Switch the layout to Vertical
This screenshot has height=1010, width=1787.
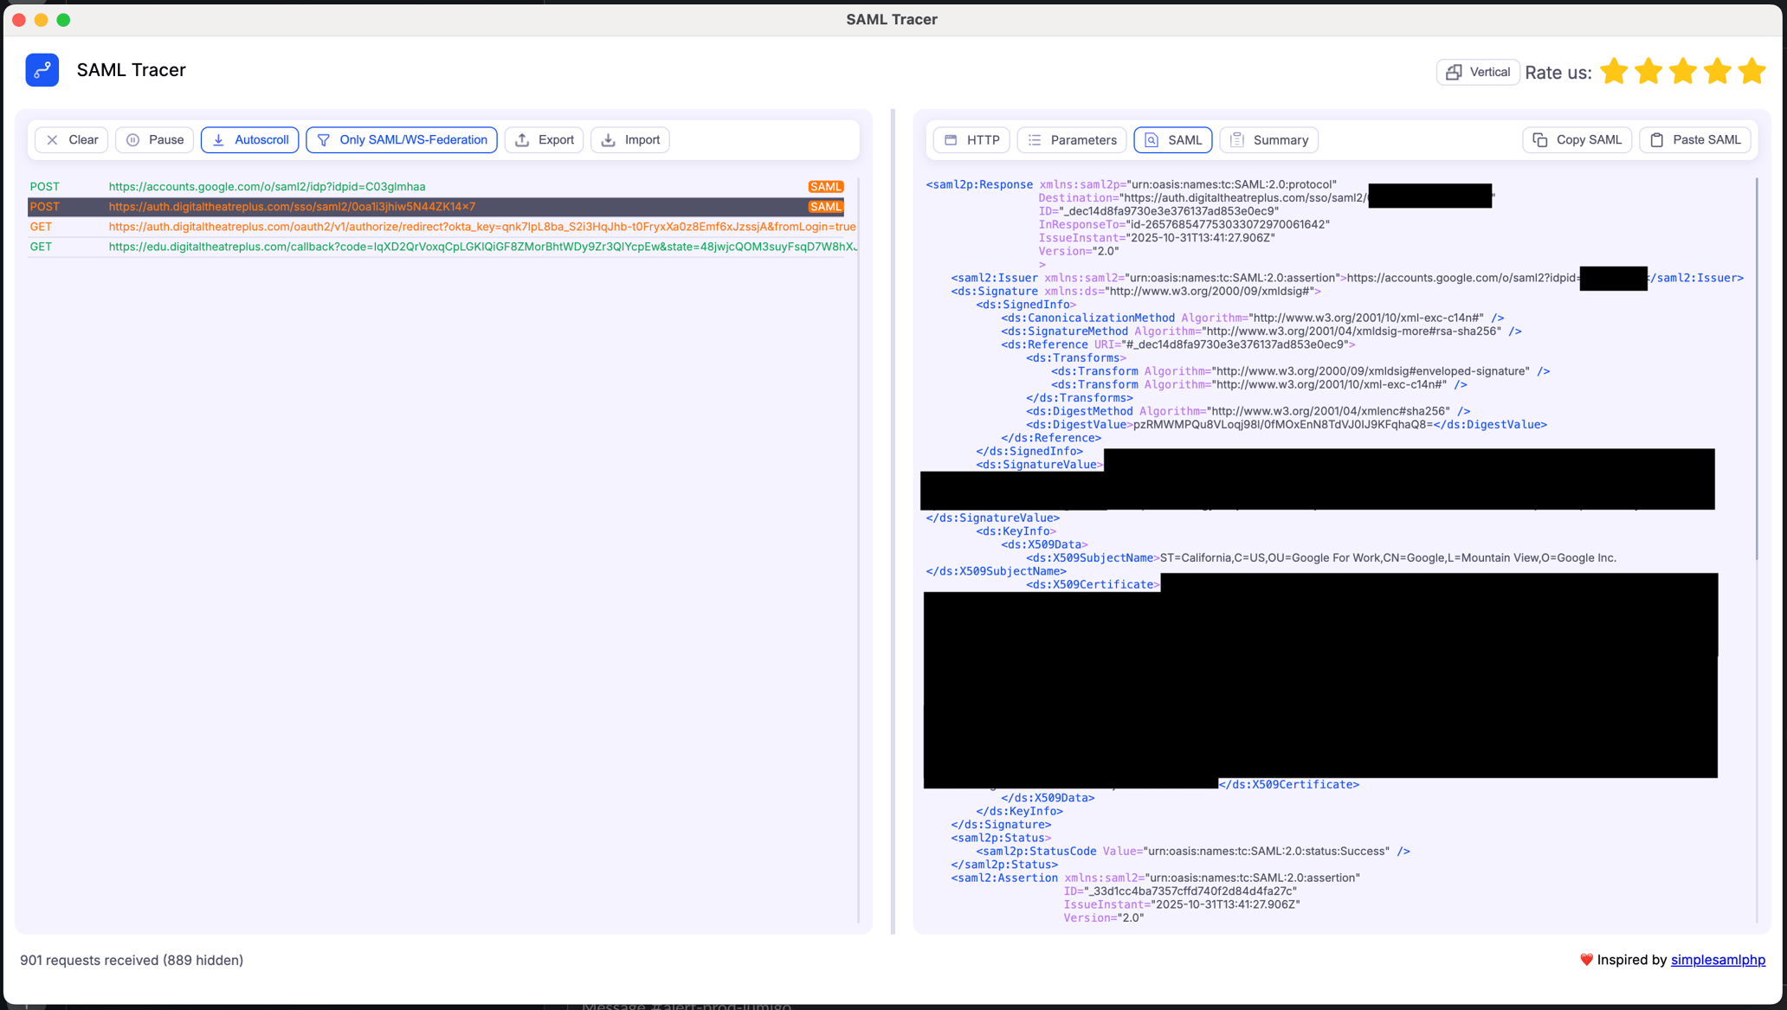pyautogui.click(x=1478, y=72)
